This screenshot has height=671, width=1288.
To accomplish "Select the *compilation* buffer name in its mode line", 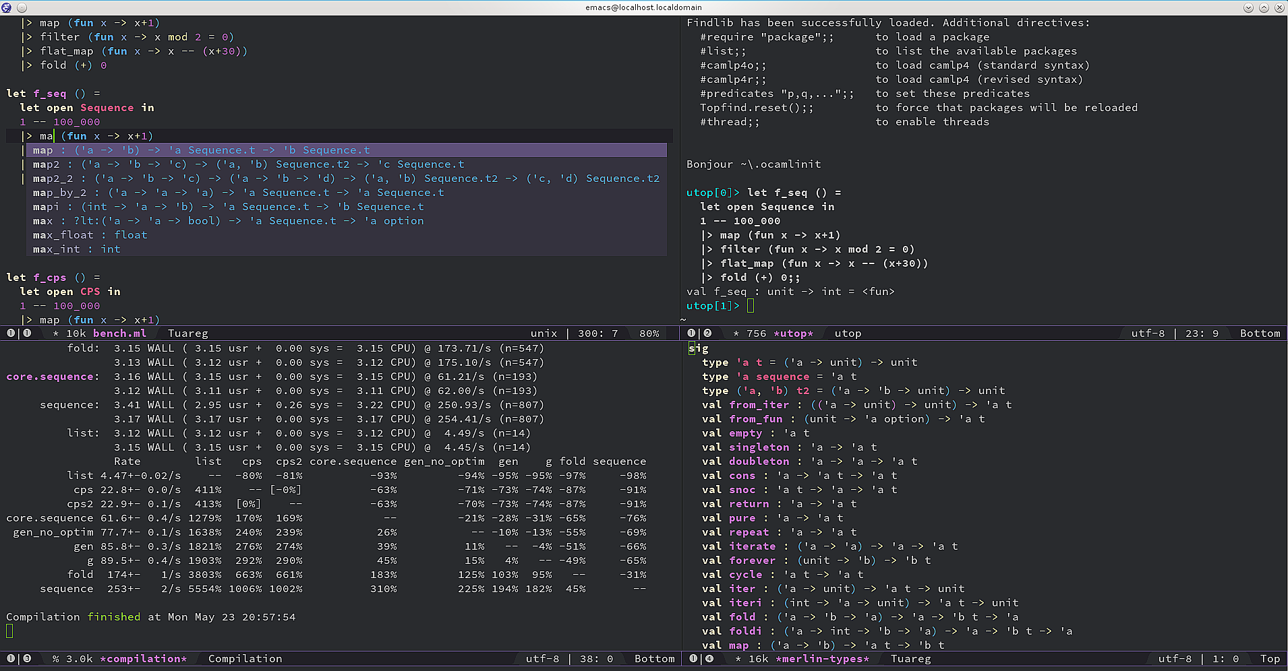I will (144, 659).
